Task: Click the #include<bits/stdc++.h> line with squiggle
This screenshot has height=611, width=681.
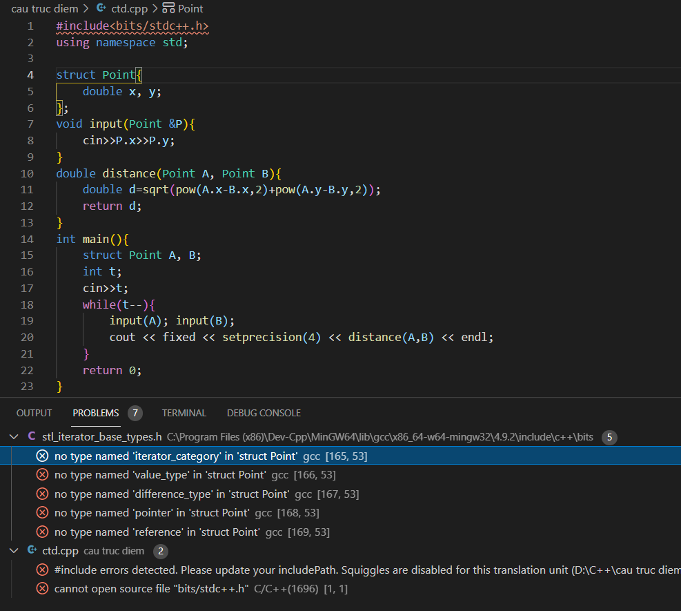Action: pos(132,26)
